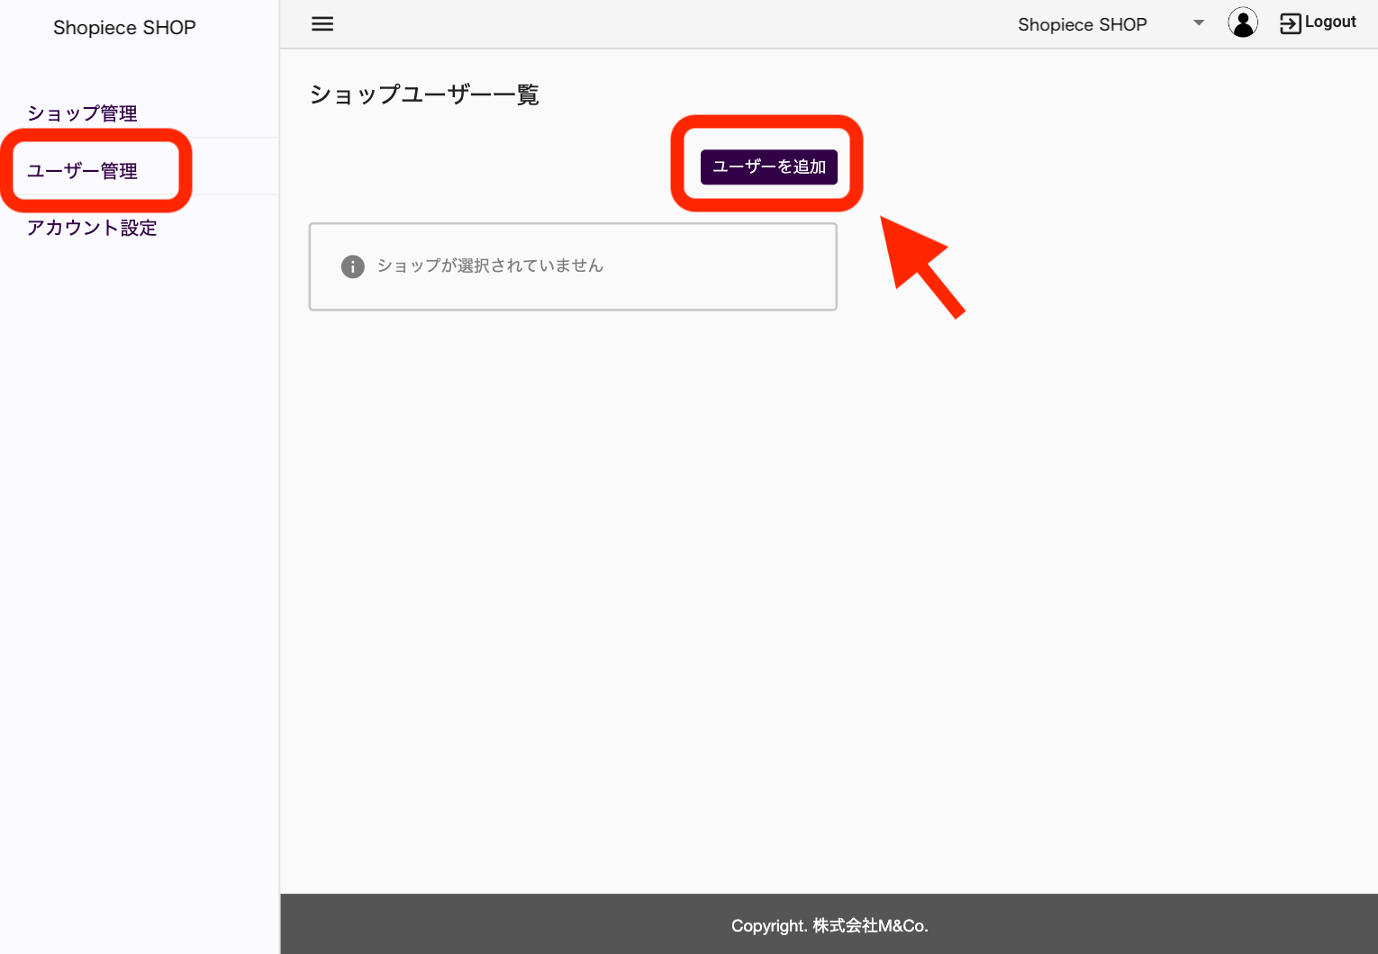Viewport: 1378px width, 954px height.
Task: Click the ショップユーザー一覧 heading
Action: point(424,94)
